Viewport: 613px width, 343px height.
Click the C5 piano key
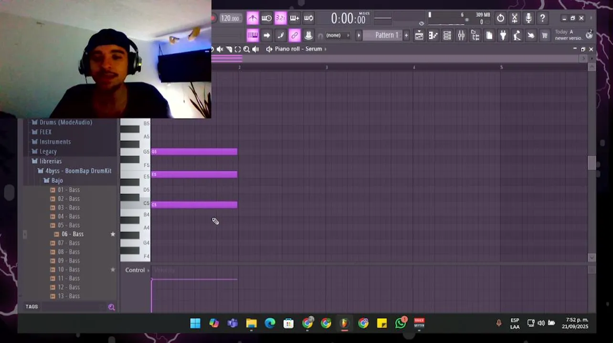(135, 204)
